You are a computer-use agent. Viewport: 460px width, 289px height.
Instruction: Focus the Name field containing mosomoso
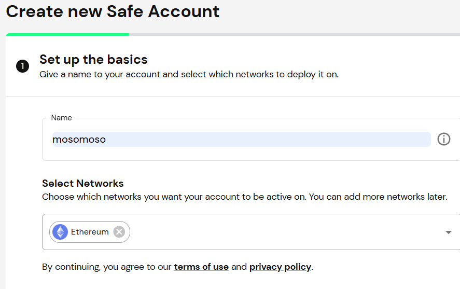pos(241,140)
